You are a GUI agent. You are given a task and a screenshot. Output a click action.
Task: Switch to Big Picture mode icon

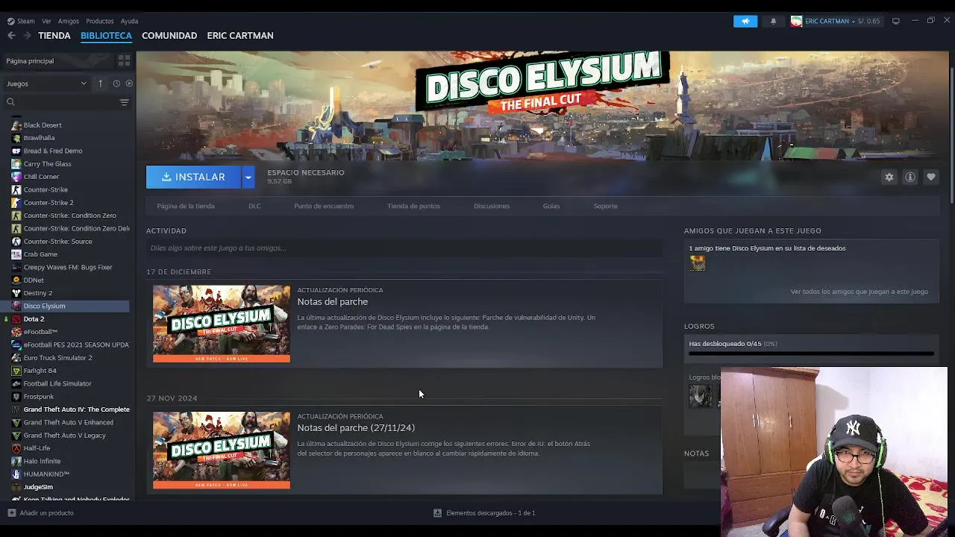click(x=896, y=21)
